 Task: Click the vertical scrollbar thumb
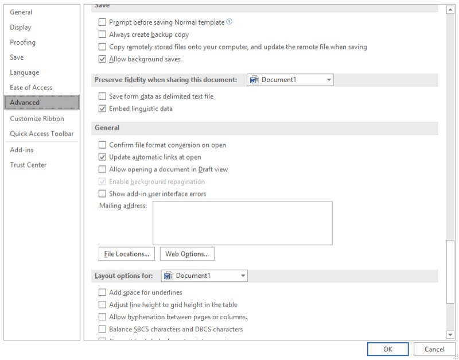(x=450, y=272)
